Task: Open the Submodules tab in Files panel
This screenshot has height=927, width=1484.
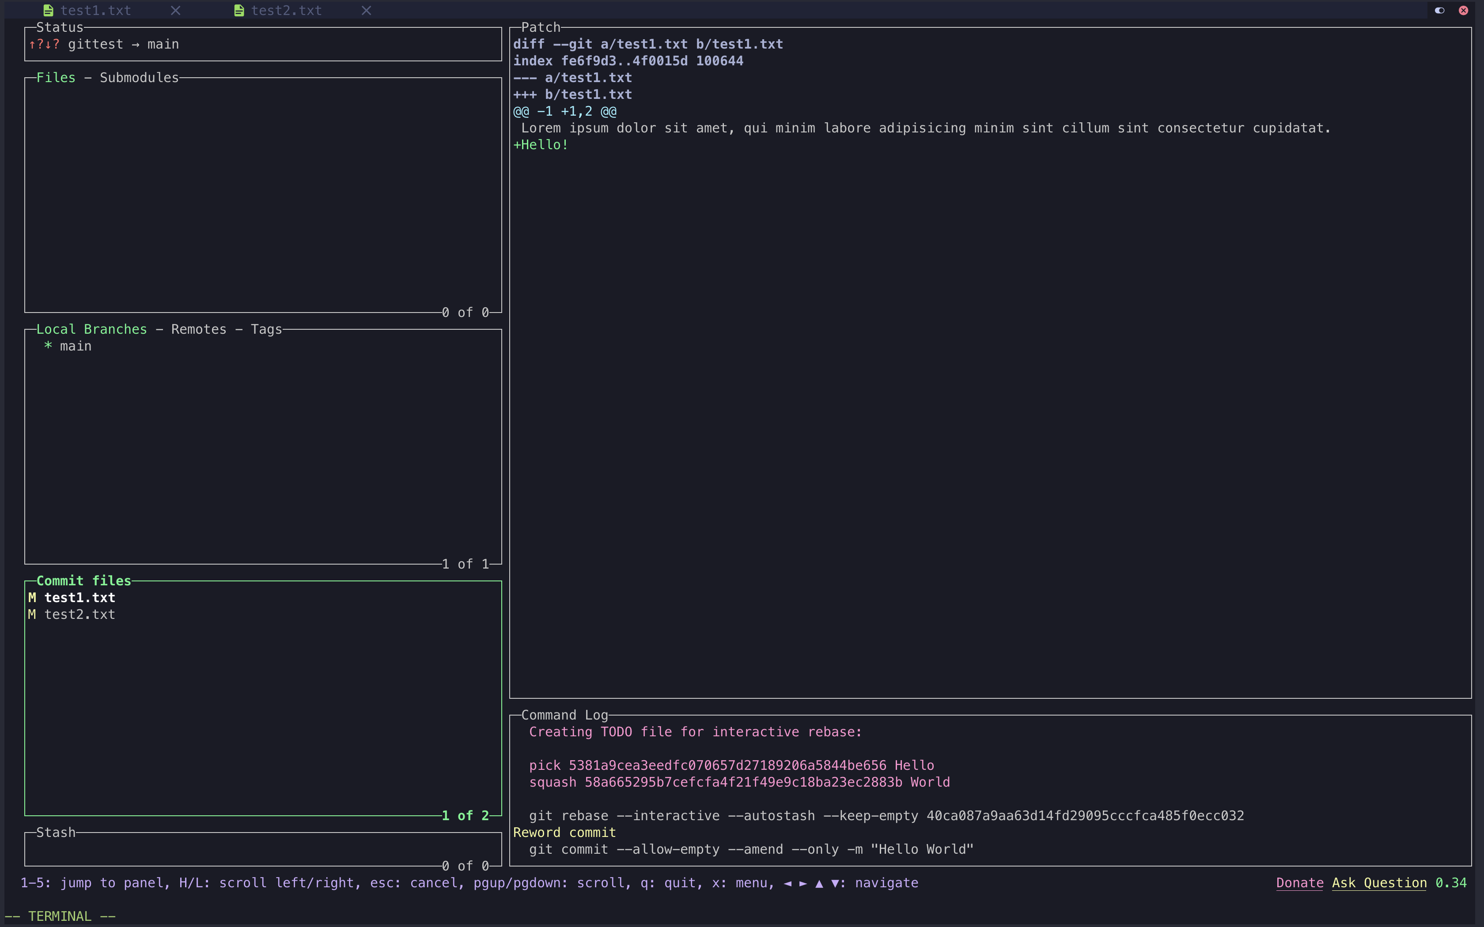Action: (139, 78)
